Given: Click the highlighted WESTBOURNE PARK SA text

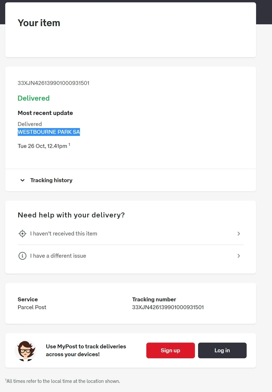Looking at the screenshot, I should point(49,132).
